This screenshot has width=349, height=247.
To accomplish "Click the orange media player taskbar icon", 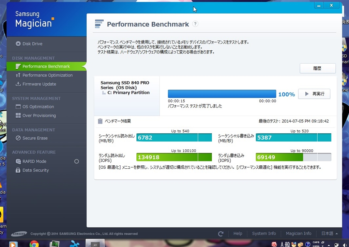I will click(x=13, y=244).
